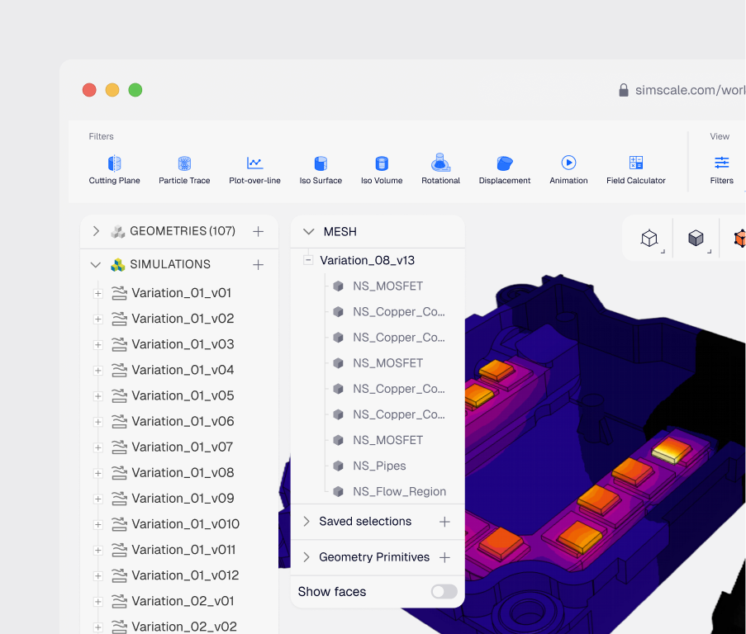Select the NS_Pipes mesh entry

(x=379, y=466)
